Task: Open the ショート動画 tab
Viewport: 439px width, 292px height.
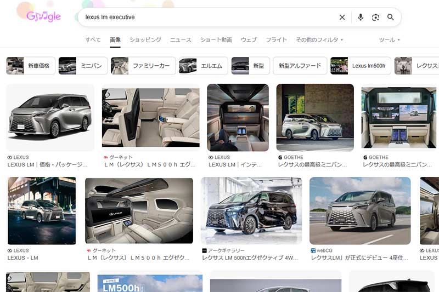Action: coord(216,39)
